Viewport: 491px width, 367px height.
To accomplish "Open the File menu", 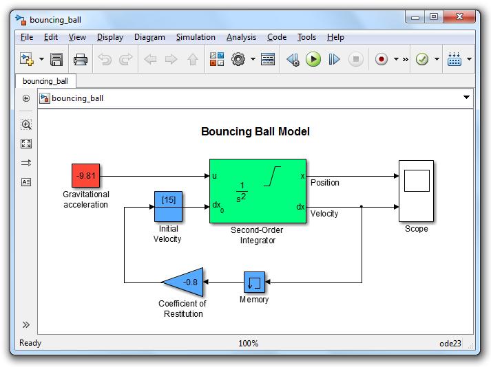I will click(x=27, y=37).
